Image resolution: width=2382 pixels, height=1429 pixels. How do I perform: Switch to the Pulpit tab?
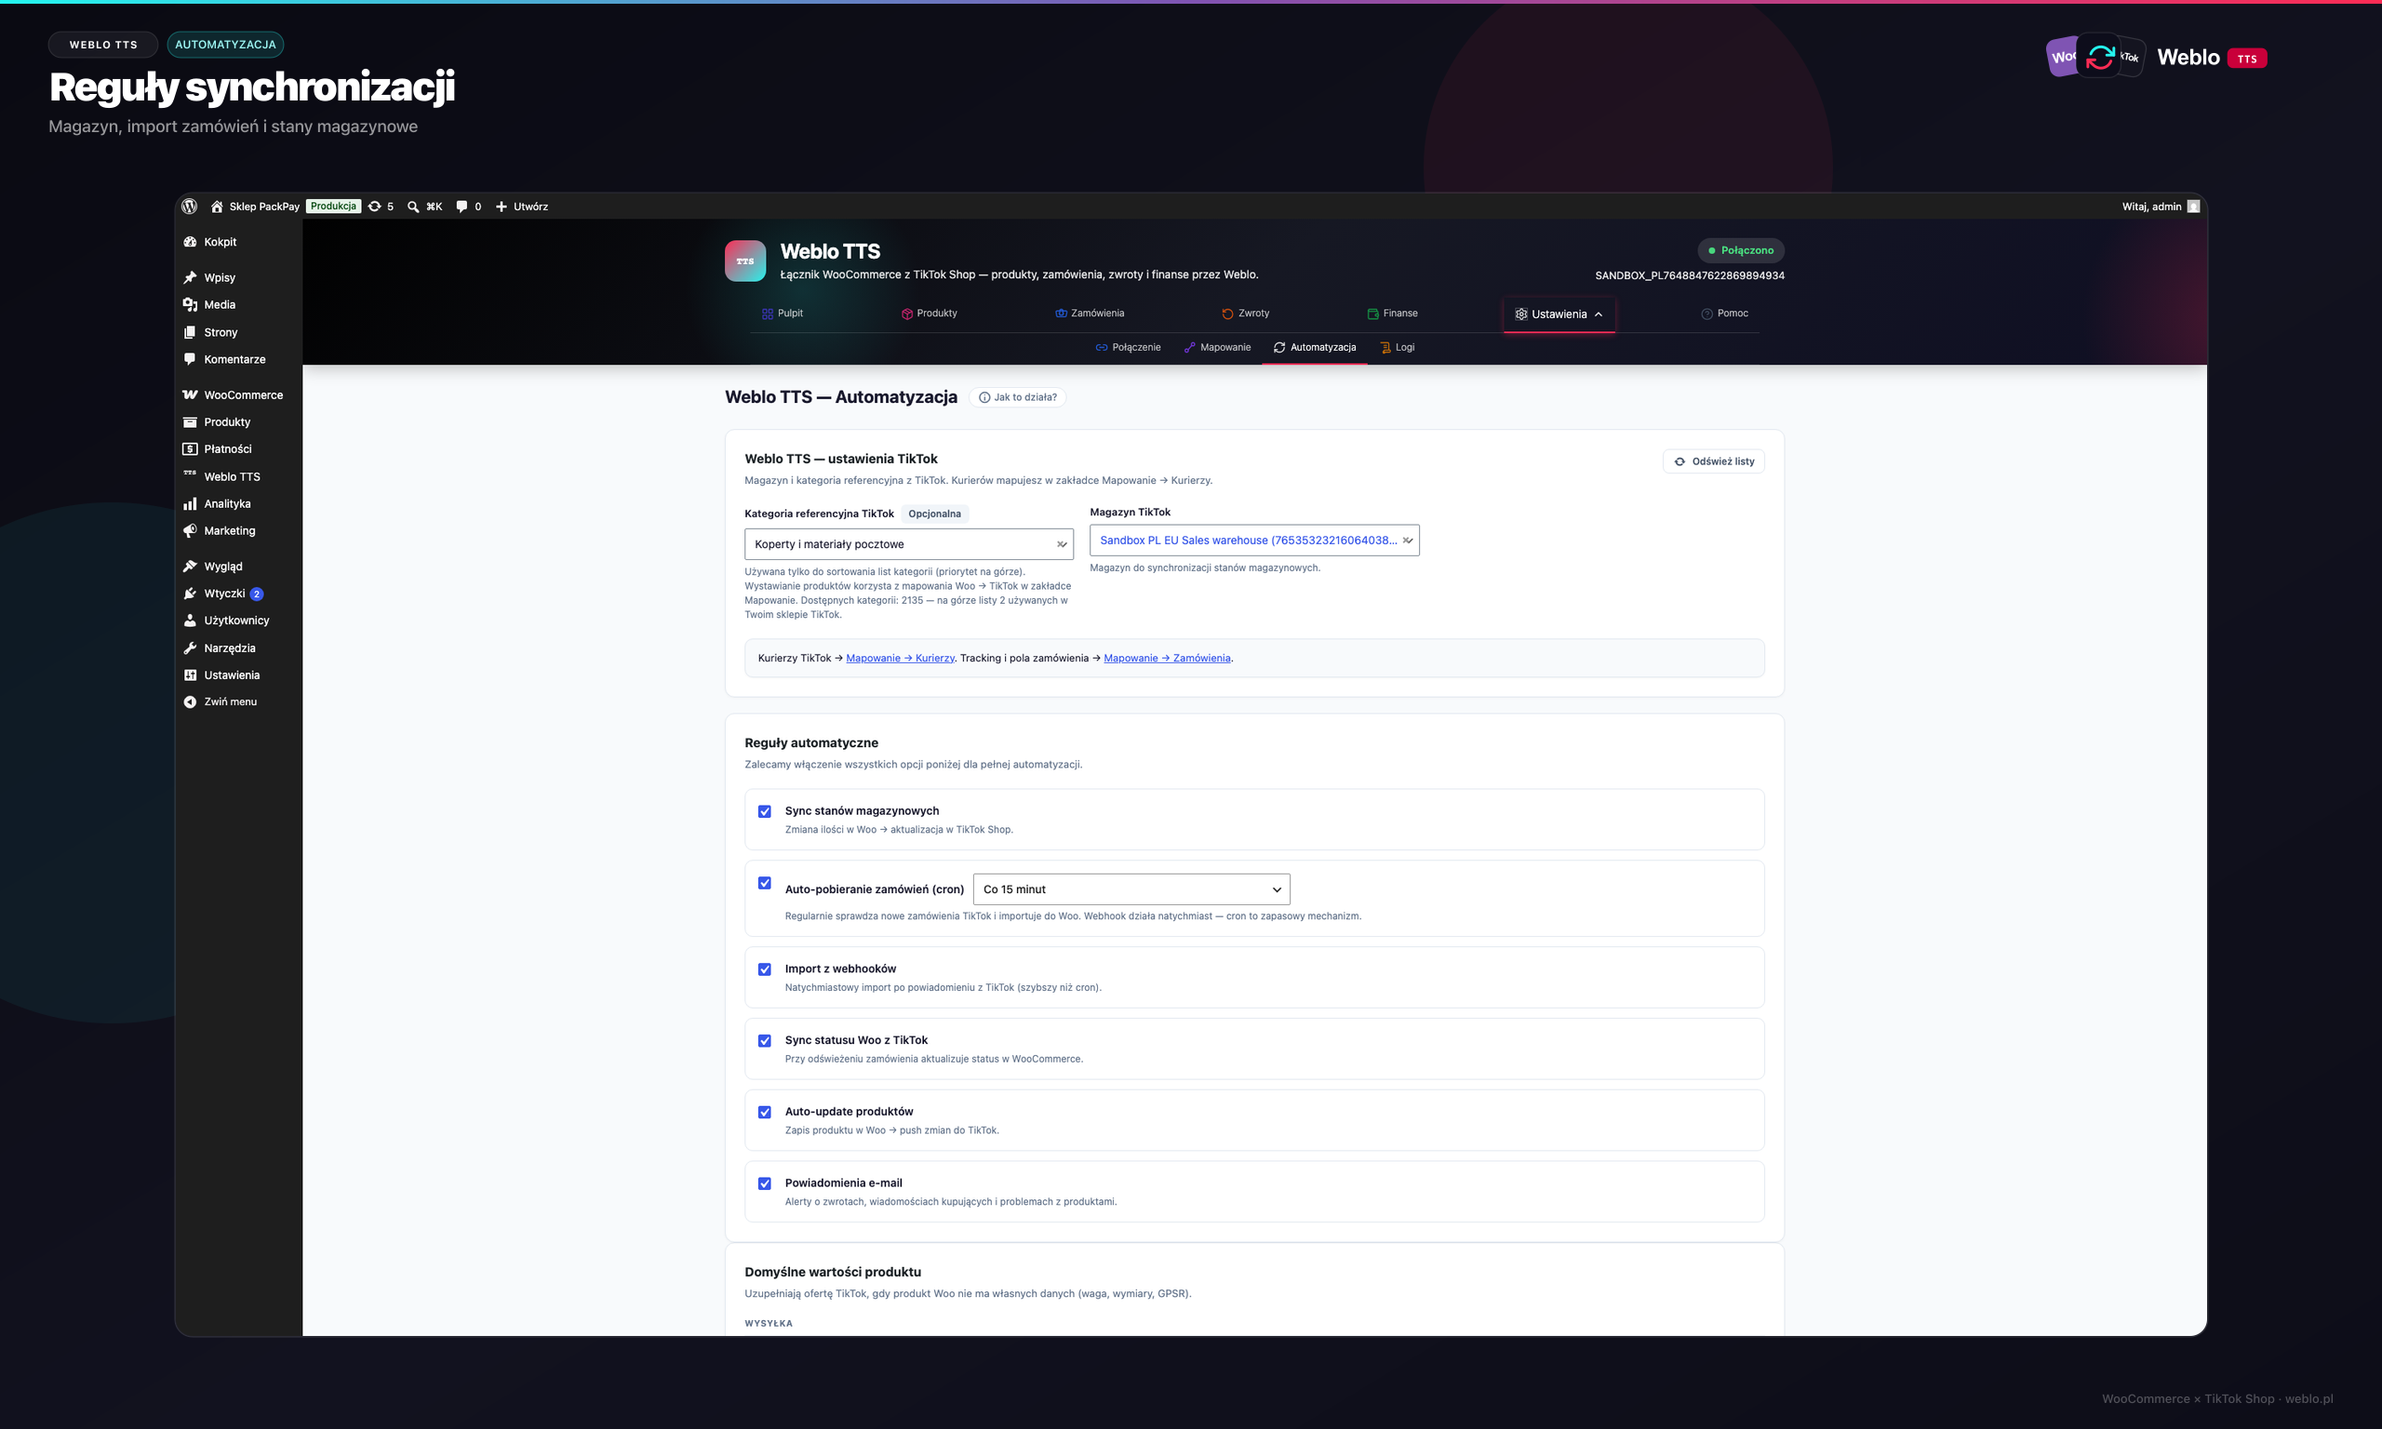(x=782, y=313)
